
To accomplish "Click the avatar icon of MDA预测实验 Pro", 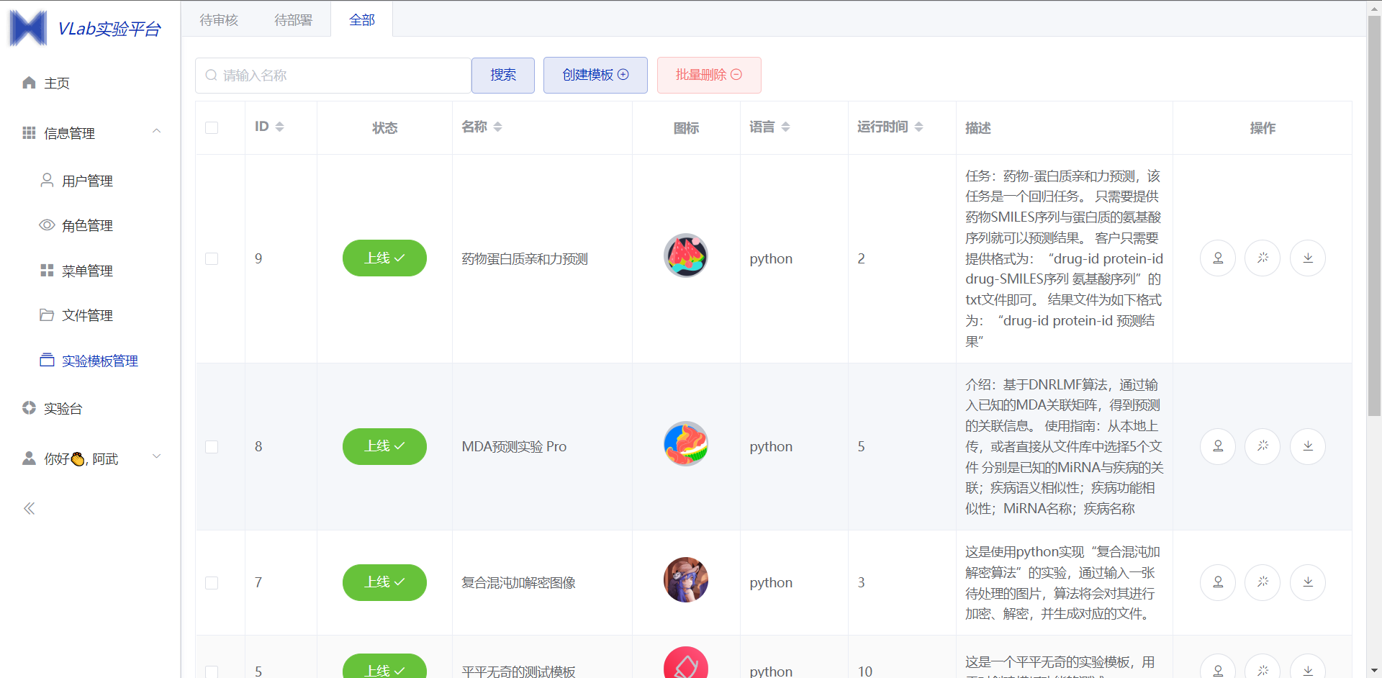I will pos(686,443).
